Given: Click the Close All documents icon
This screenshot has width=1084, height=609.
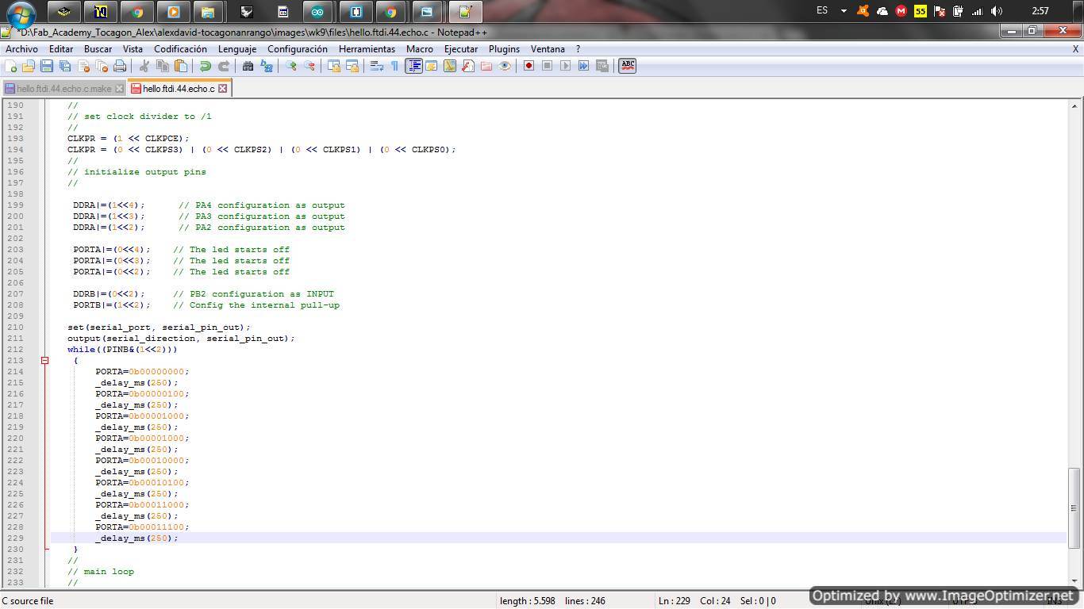Looking at the screenshot, I should pos(102,66).
